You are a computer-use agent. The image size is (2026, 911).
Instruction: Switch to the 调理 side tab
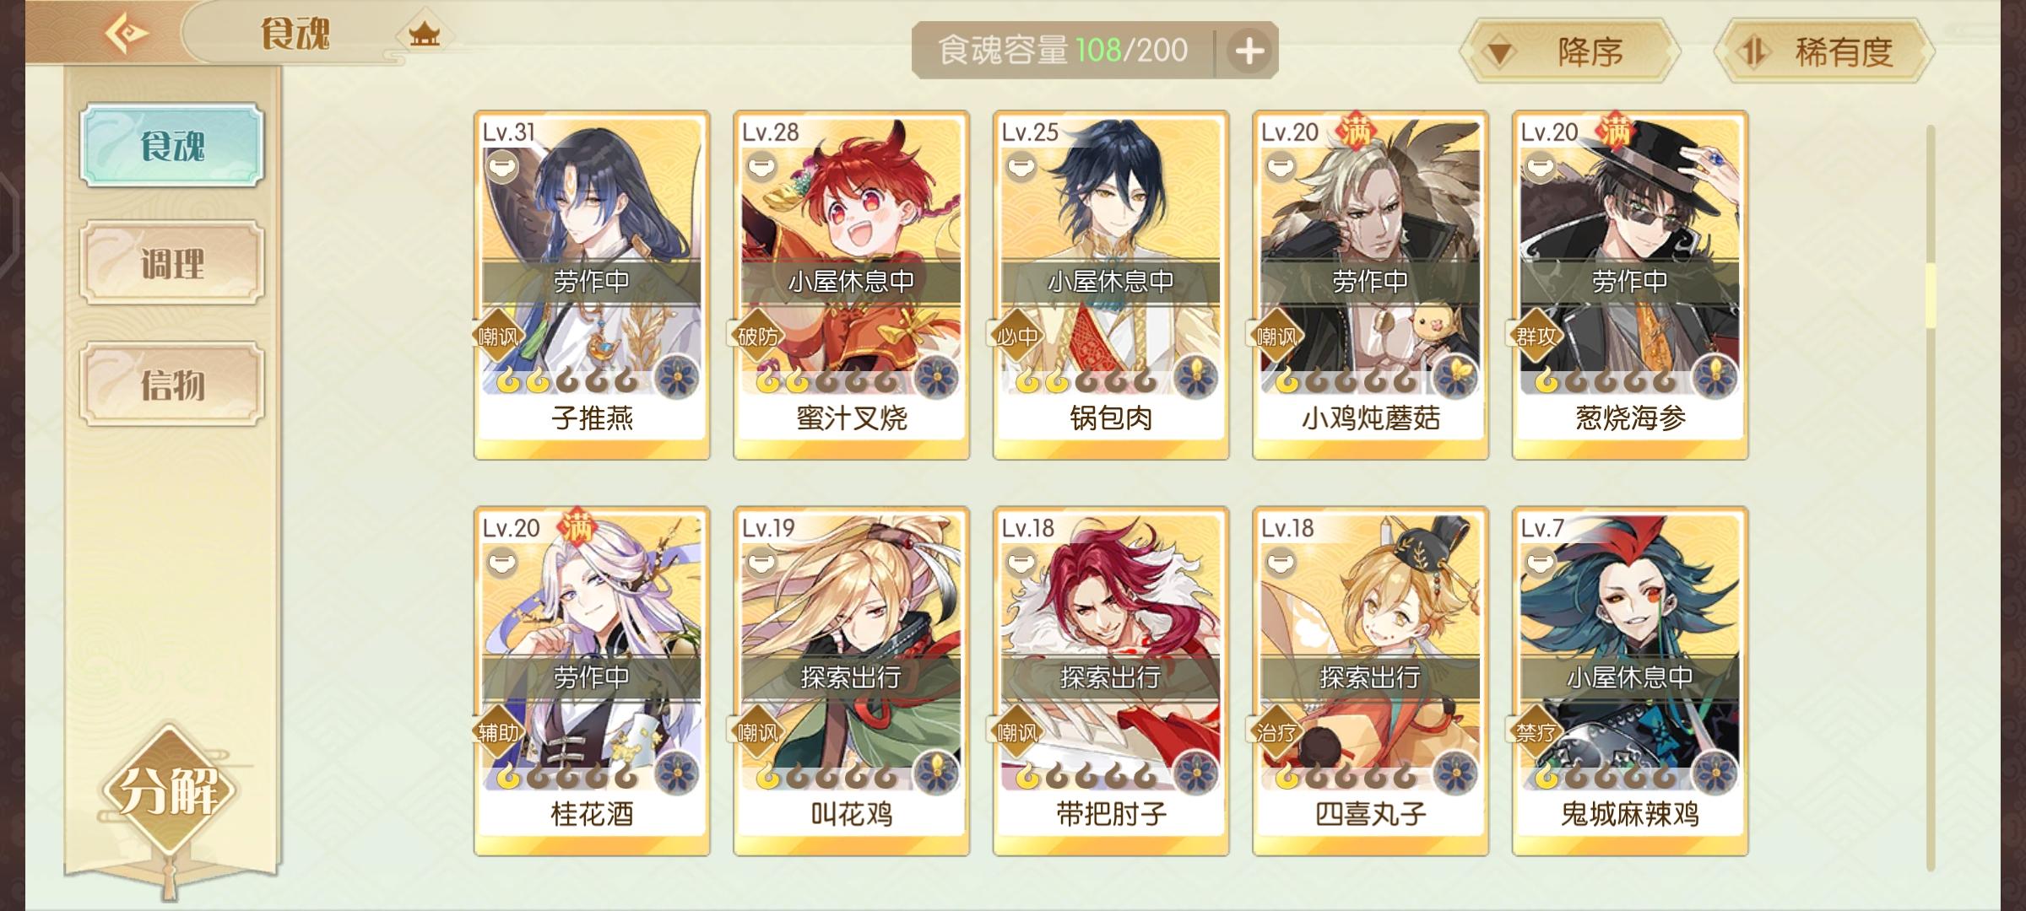[x=172, y=263]
